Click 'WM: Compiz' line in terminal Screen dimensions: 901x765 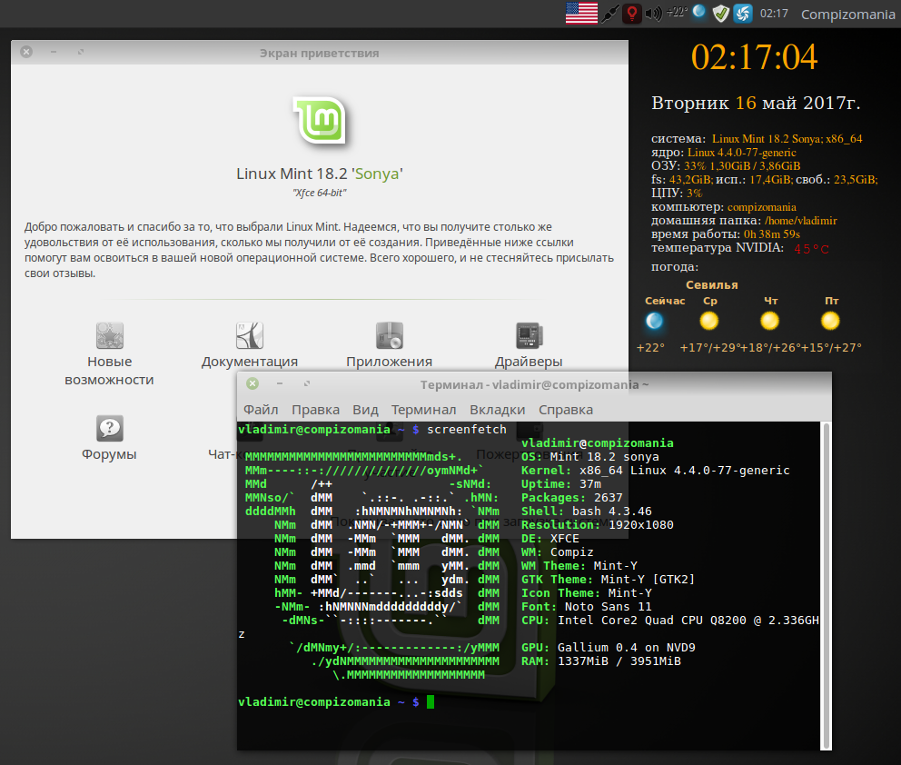point(558,552)
